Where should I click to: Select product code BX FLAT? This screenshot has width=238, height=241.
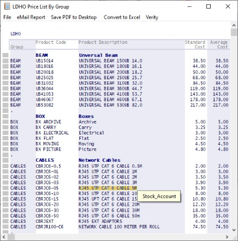pyautogui.click(x=44, y=138)
